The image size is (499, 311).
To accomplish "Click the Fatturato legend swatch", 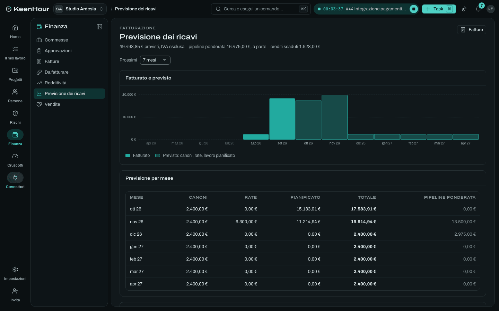I will [x=128, y=155].
